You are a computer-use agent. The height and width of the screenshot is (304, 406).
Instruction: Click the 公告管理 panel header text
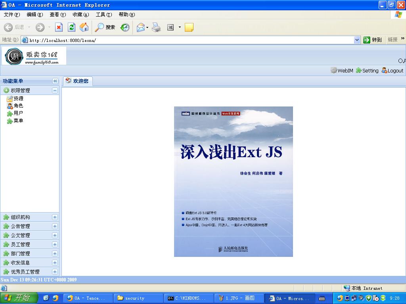(x=21, y=226)
